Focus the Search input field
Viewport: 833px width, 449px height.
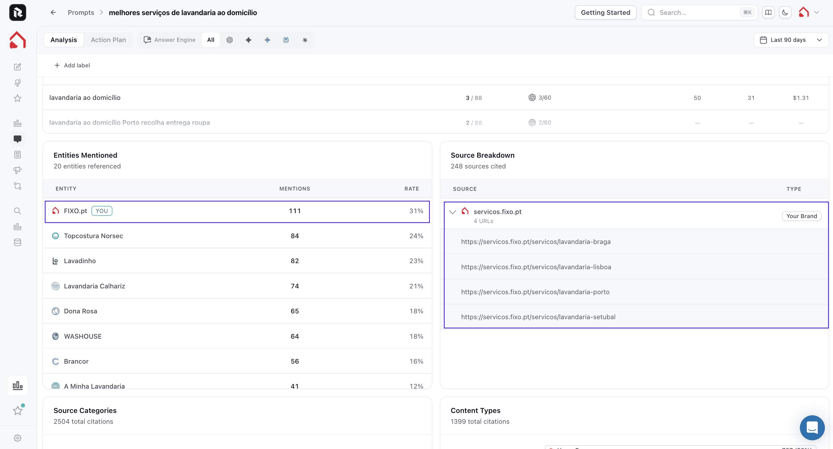[699, 12]
